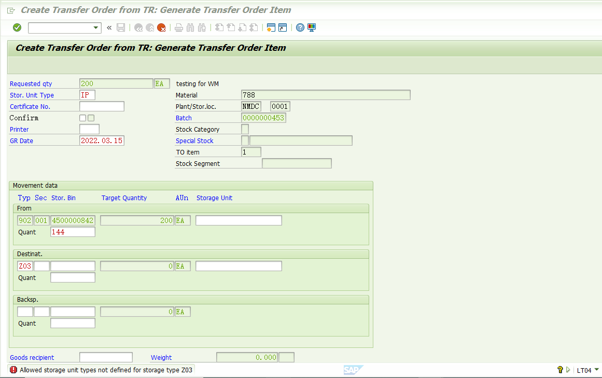This screenshot has width=602, height=378.
Task: Click the Customize Local Layout icon
Action: tap(311, 27)
